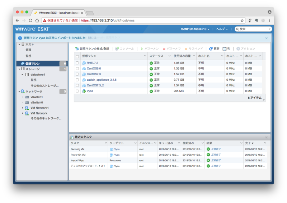Viewport: 287px width, 203px height.
Task: Open the Vyos VM name link
Action: click(x=90, y=91)
